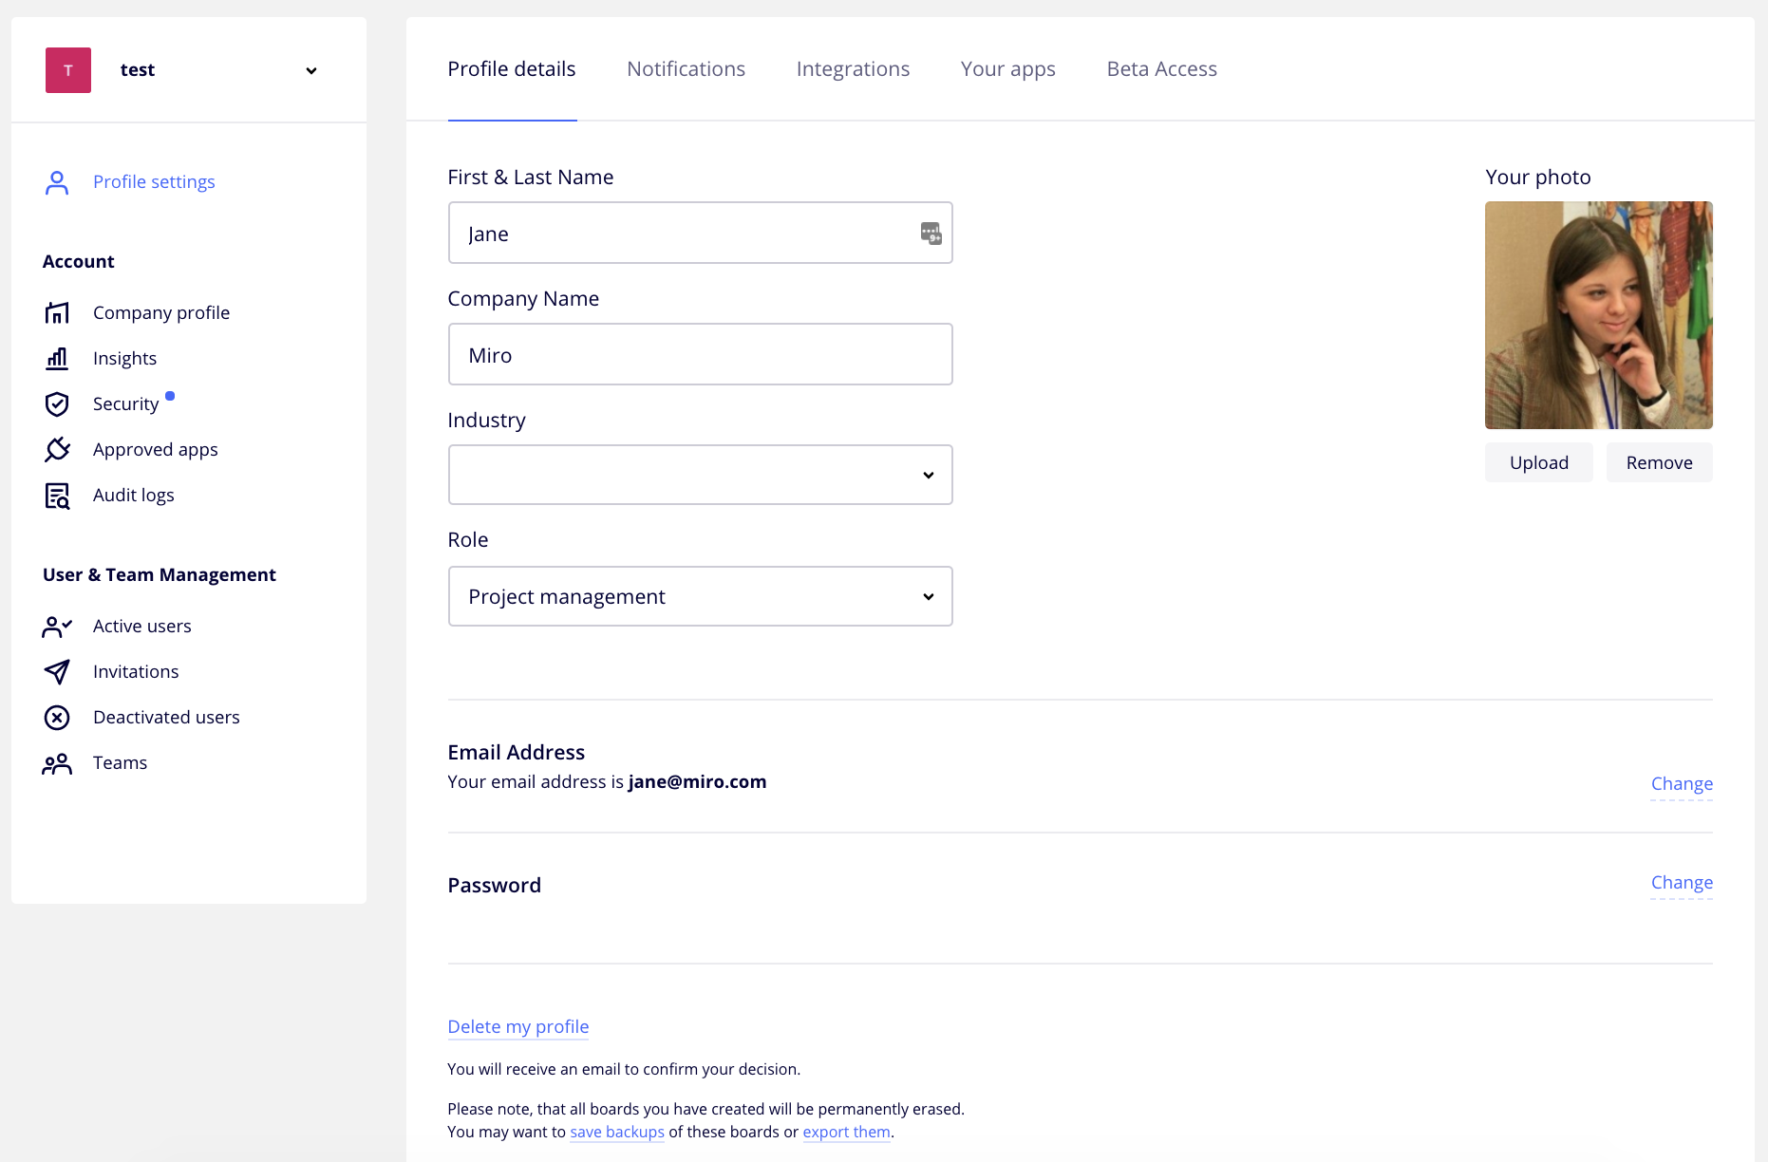The height and width of the screenshot is (1162, 1768).
Task: Open Company profile via its building icon
Action: [x=57, y=312]
